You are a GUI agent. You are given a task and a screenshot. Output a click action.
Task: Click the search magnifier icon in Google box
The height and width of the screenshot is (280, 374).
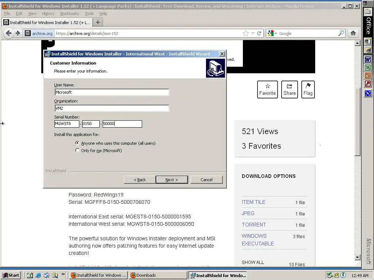(341, 33)
